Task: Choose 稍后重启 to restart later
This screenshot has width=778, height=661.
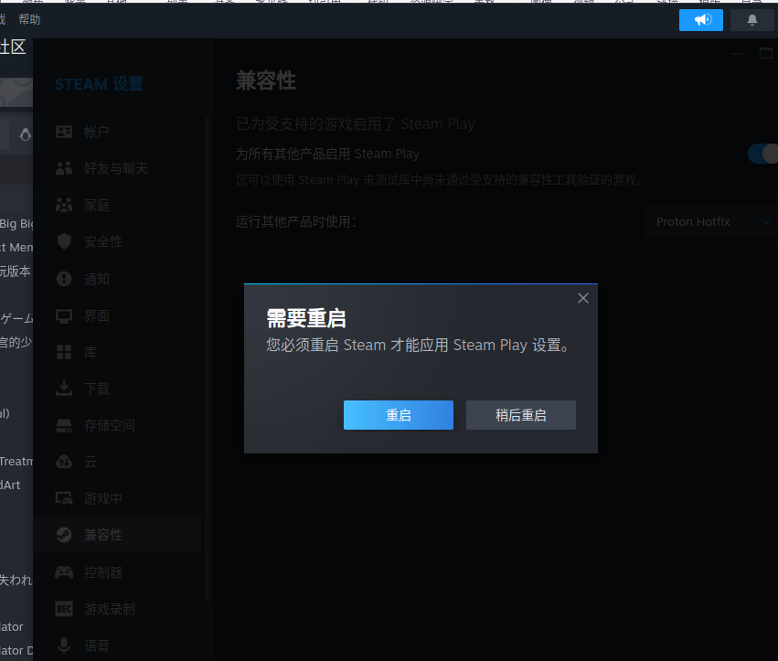Action: click(520, 415)
